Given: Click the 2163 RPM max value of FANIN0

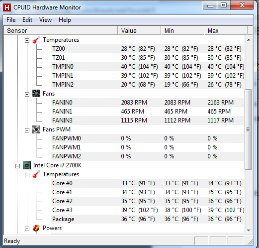Looking at the screenshot, I should click(221, 103).
